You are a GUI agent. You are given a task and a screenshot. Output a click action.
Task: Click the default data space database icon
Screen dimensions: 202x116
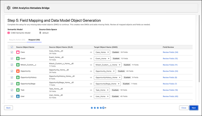40,33
